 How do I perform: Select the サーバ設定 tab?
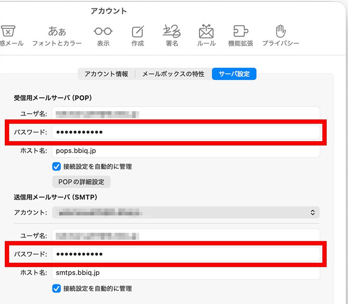(x=234, y=74)
